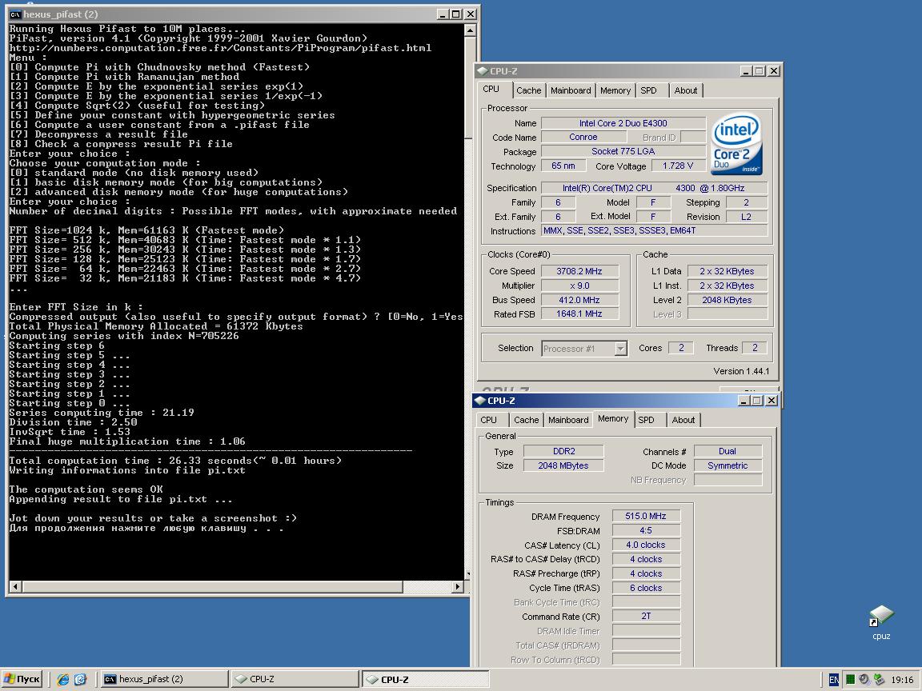Click the Code Name Conroe value
The width and height of the screenshot is (922, 691).
pyautogui.click(x=583, y=138)
